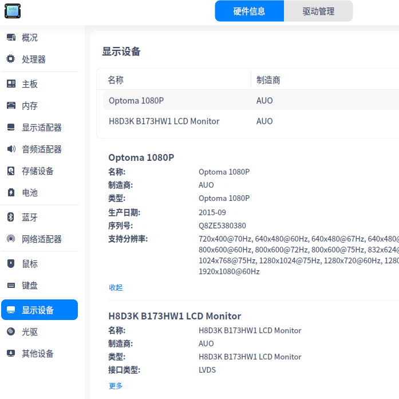Select the 内存 memory icon
The width and height of the screenshot is (399, 399).
pyautogui.click(x=11, y=105)
